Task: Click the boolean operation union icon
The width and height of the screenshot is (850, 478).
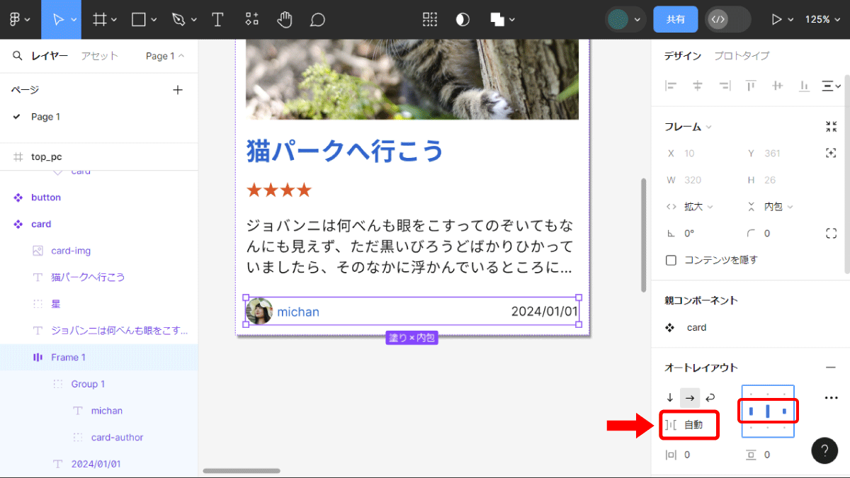Action: 497,20
